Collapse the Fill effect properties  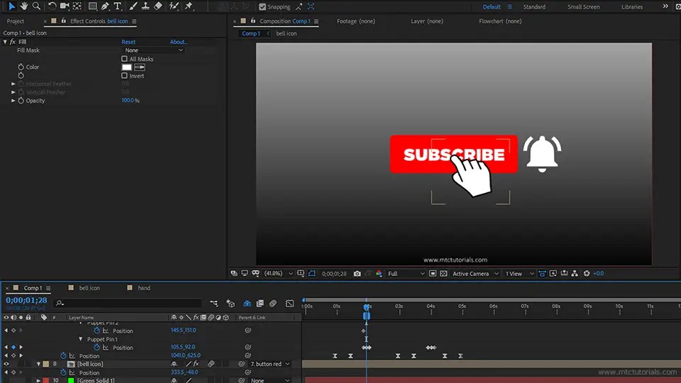5,42
